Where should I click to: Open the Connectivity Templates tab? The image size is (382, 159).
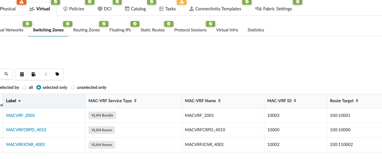[215, 9]
